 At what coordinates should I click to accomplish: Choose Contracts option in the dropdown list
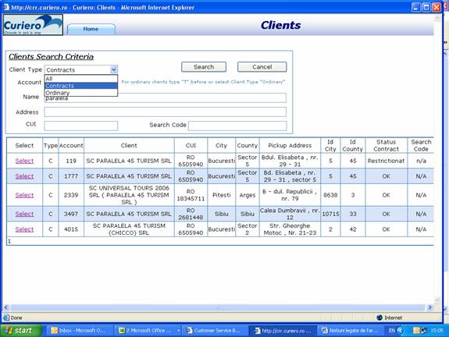pos(81,86)
